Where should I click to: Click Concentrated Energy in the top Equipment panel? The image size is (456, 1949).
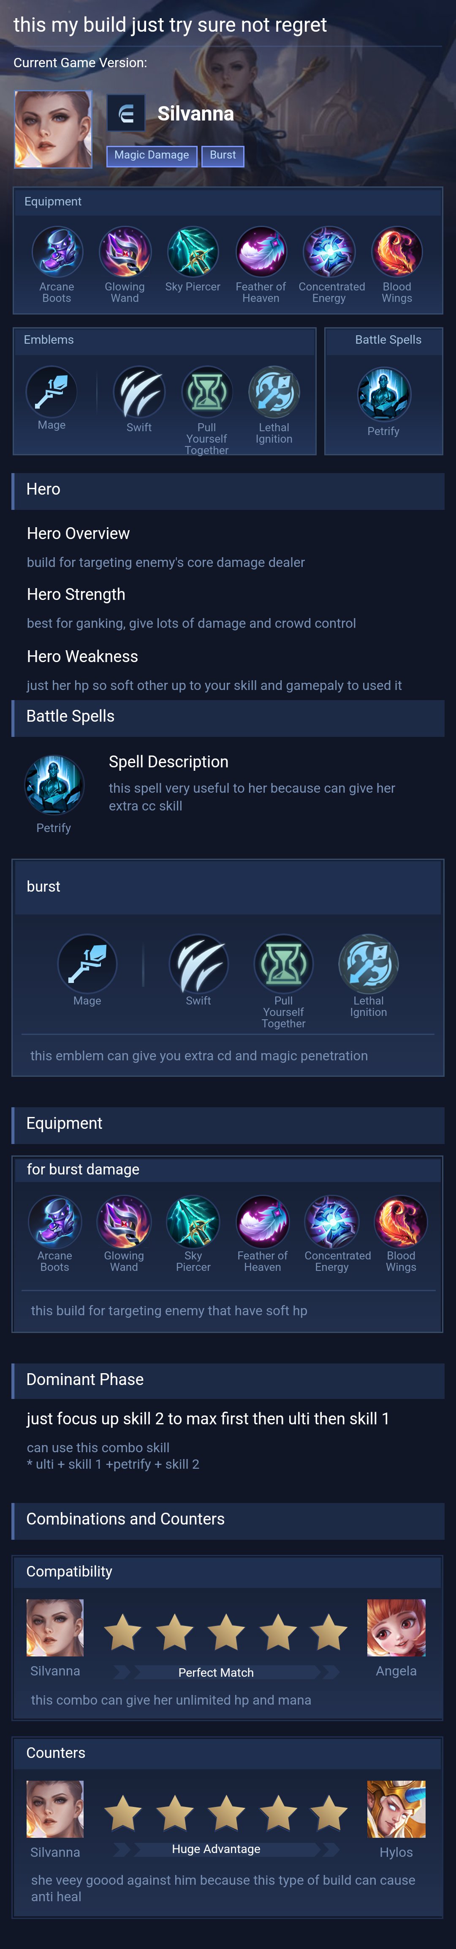pos(330,253)
